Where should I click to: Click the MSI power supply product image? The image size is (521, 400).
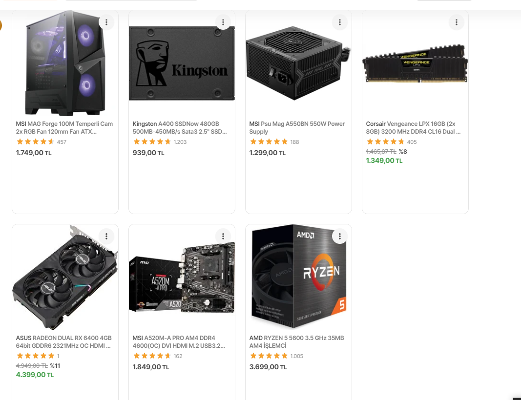(298, 63)
